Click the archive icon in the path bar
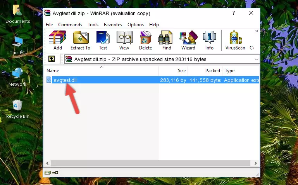Viewport: 298px width, 185px height. [x=69, y=59]
